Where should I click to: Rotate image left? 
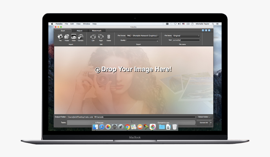(x=93, y=37)
